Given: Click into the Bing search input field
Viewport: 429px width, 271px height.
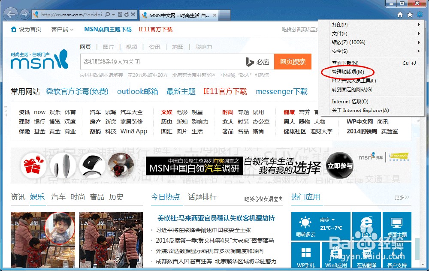Looking at the screenshot, I should (163, 62).
